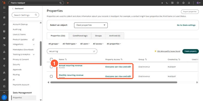
Task: Open the Help question-mark icon
Action: click(178, 3)
